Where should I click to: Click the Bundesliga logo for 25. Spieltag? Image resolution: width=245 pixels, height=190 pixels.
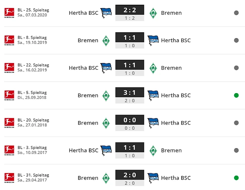[x=9, y=13]
